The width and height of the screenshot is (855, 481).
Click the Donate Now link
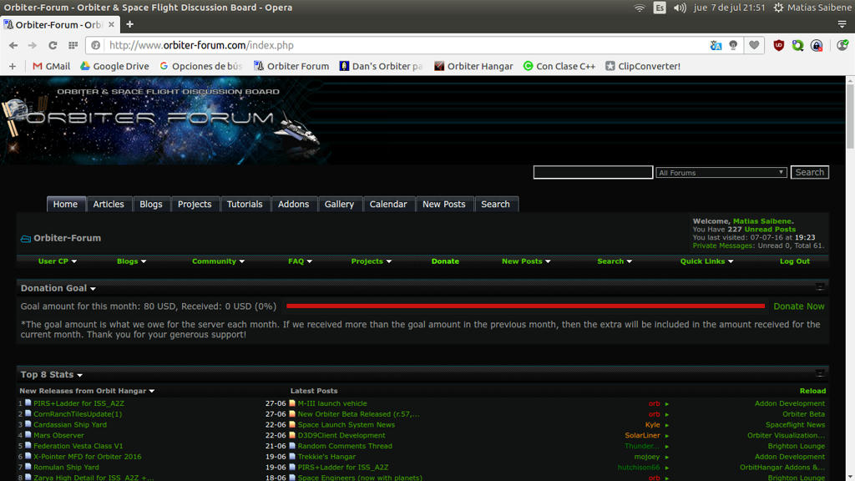pos(799,306)
